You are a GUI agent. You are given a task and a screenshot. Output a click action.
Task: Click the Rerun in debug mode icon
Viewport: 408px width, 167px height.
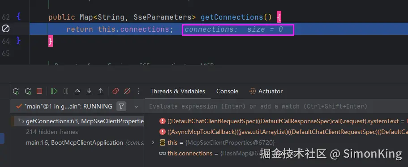[x=28, y=91]
